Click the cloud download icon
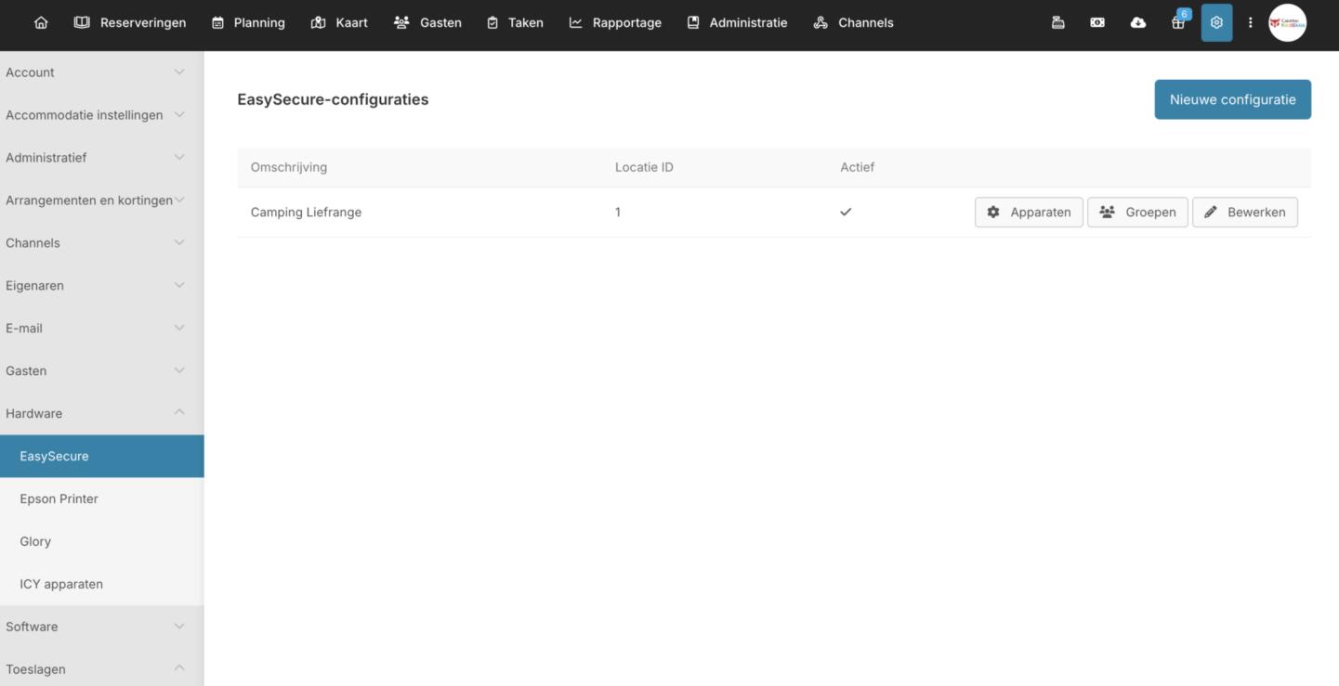 tap(1137, 22)
